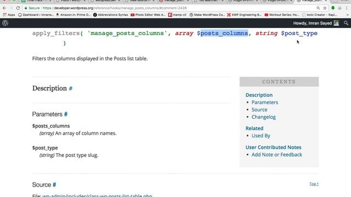Open the Apps bookmark shortcut
Viewport: 351px width, 197px height.
[9, 15]
